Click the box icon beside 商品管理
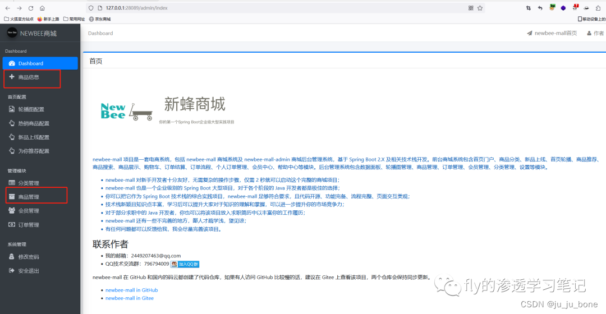606x314 pixels. click(12, 197)
